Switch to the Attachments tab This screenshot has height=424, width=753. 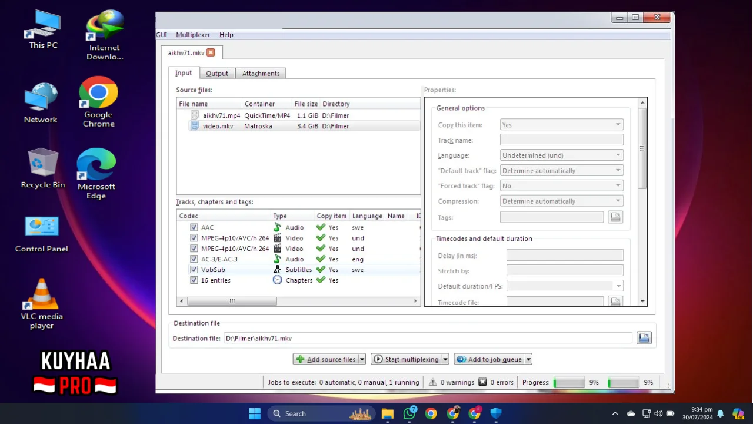click(261, 74)
